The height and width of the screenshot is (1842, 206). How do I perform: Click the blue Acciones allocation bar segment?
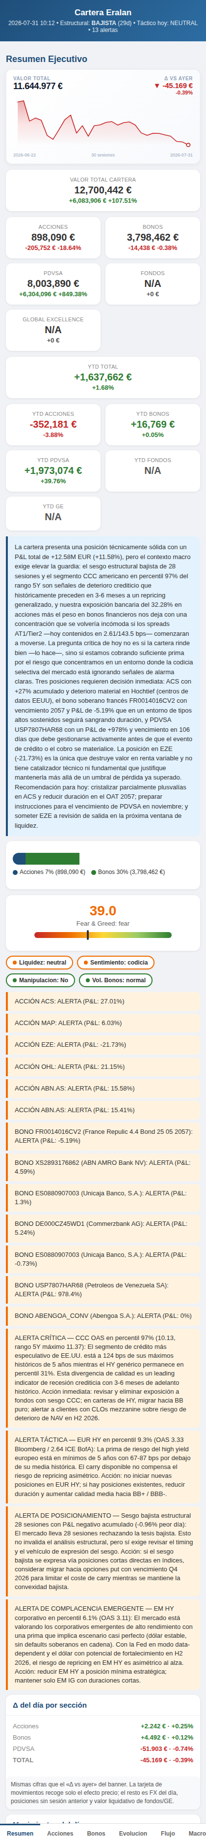pyautogui.click(x=19, y=859)
